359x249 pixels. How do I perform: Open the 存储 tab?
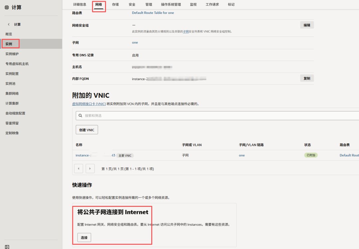pyautogui.click(x=115, y=4)
